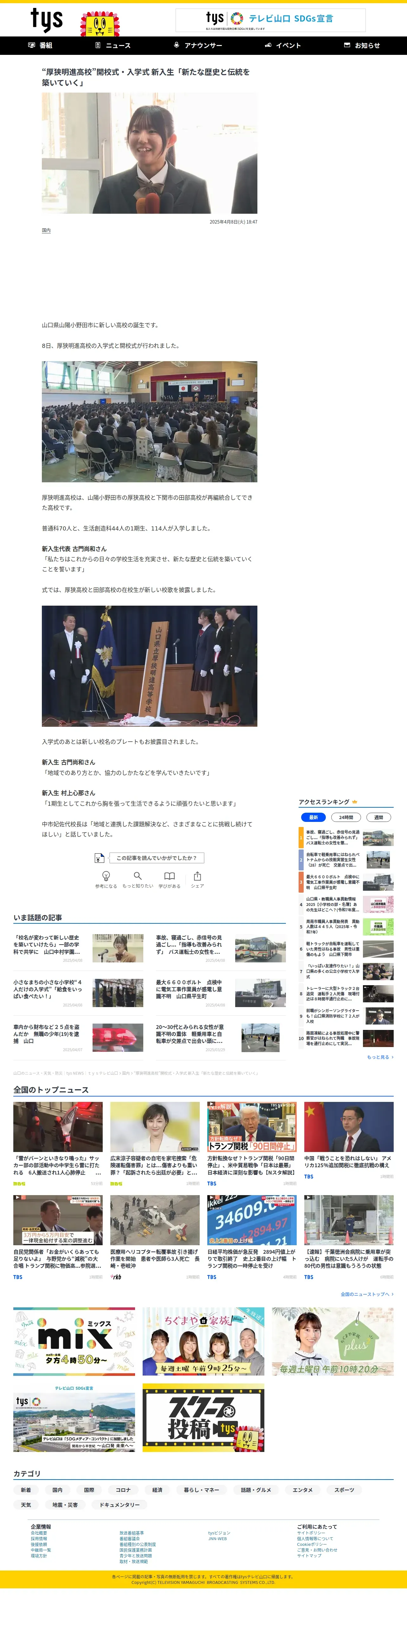This screenshot has width=407, height=1627.
Task: Click the 34609 Nikkei stock board news image
Action: (x=252, y=1220)
